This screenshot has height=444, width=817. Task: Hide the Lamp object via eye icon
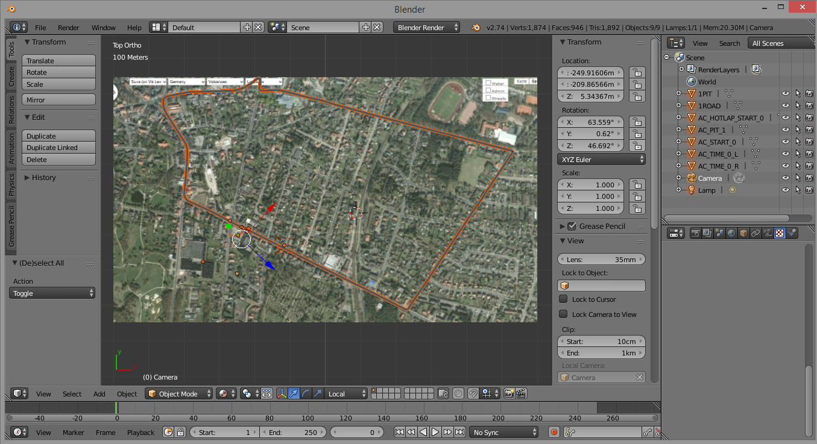tap(786, 190)
